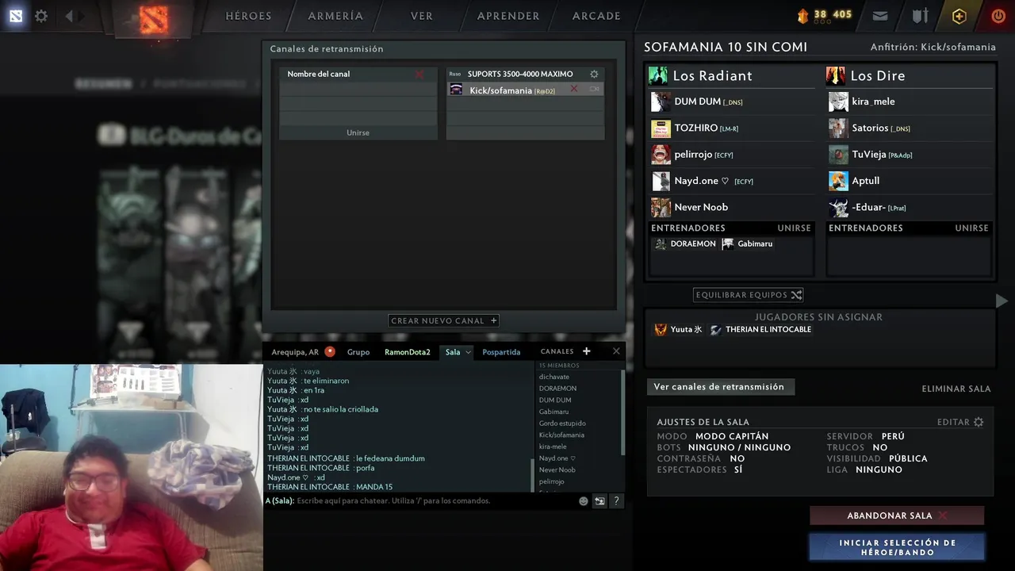Click the shuffle icon in Equilibrar Equipos

796,295
